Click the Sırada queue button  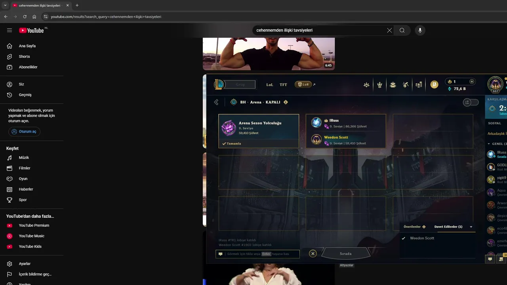pyautogui.click(x=346, y=253)
